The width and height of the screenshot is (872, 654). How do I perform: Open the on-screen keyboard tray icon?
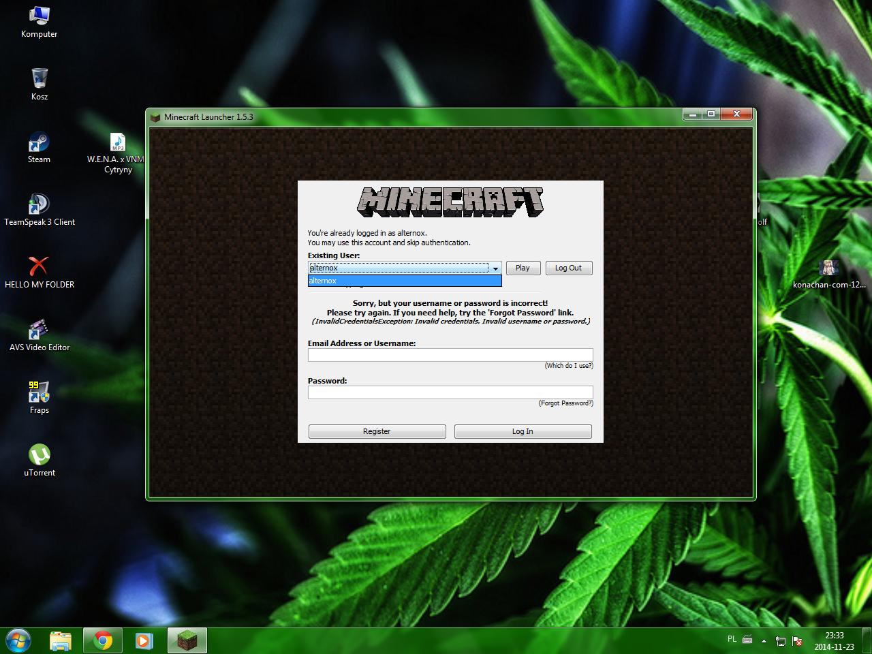coord(747,640)
